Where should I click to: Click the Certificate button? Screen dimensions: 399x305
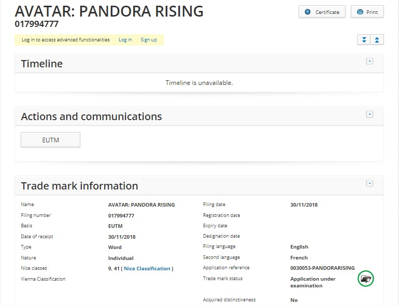click(322, 12)
